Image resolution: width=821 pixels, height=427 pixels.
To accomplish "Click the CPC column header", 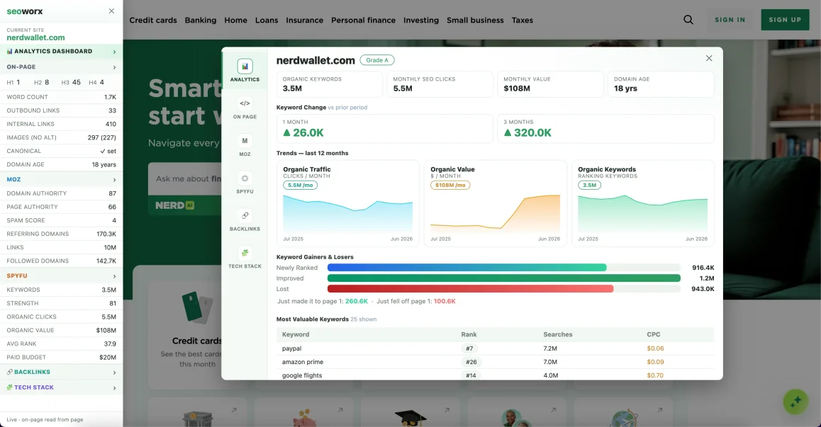I will click(x=653, y=334).
